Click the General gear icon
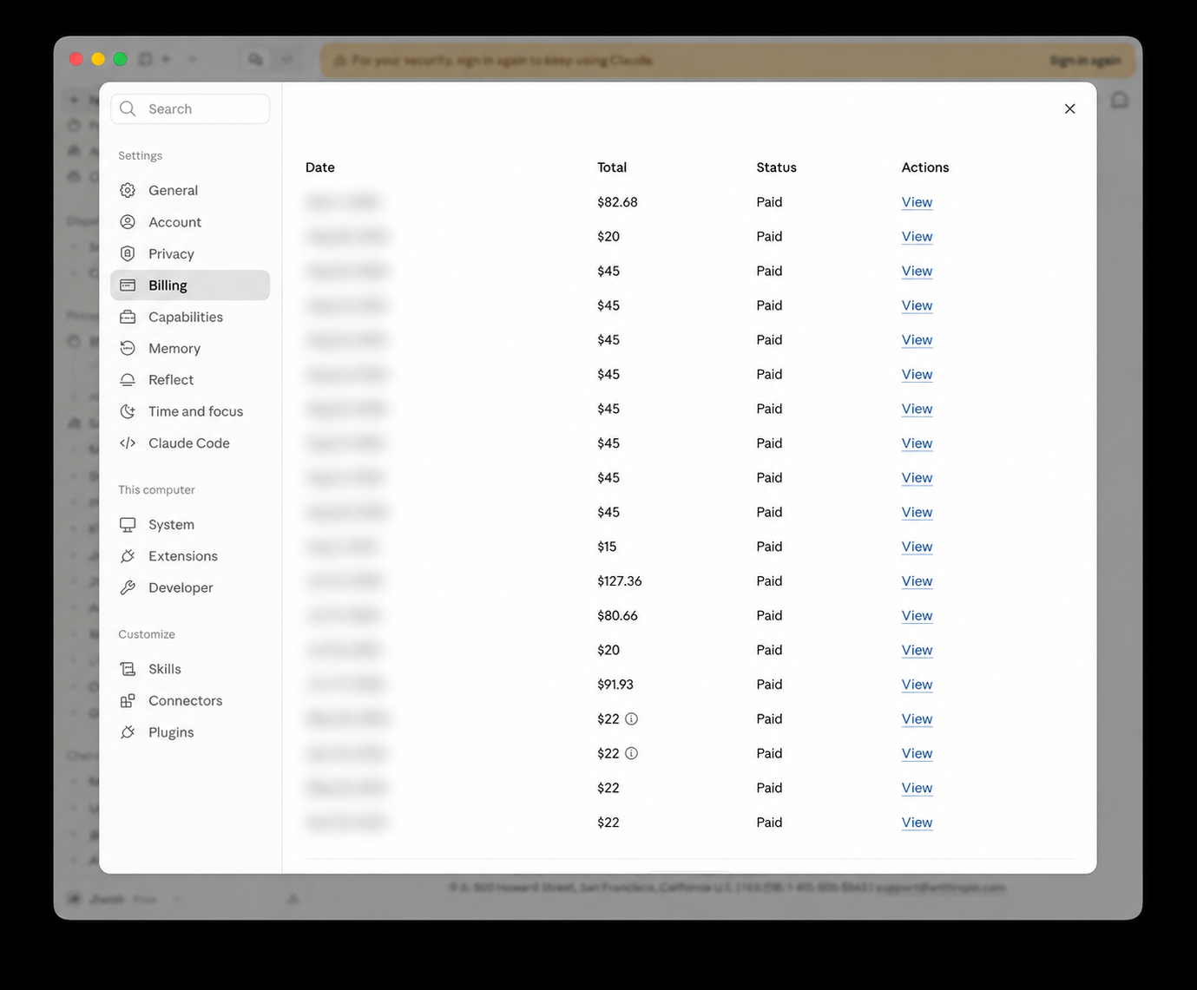Screen dimensions: 1197x990 click(128, 190)
